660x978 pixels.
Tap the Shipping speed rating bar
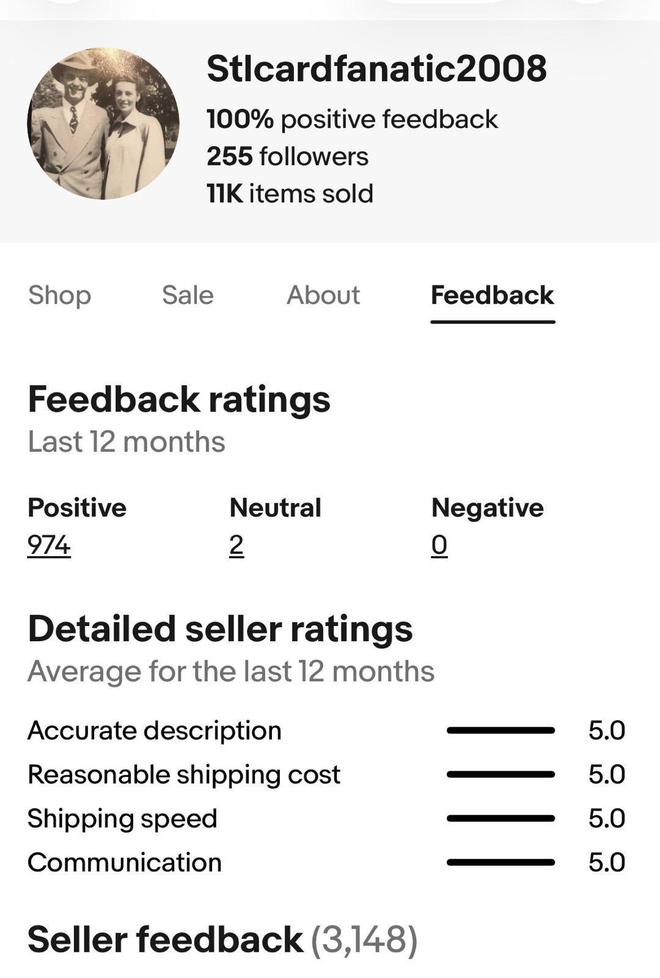pos(501,818)
